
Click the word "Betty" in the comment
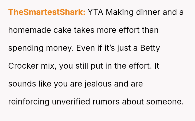150,48
